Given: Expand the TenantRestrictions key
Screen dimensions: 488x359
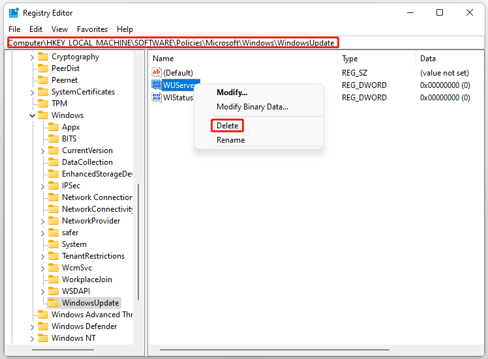Looking at the screenshot, I should click(x=43, y=257).
